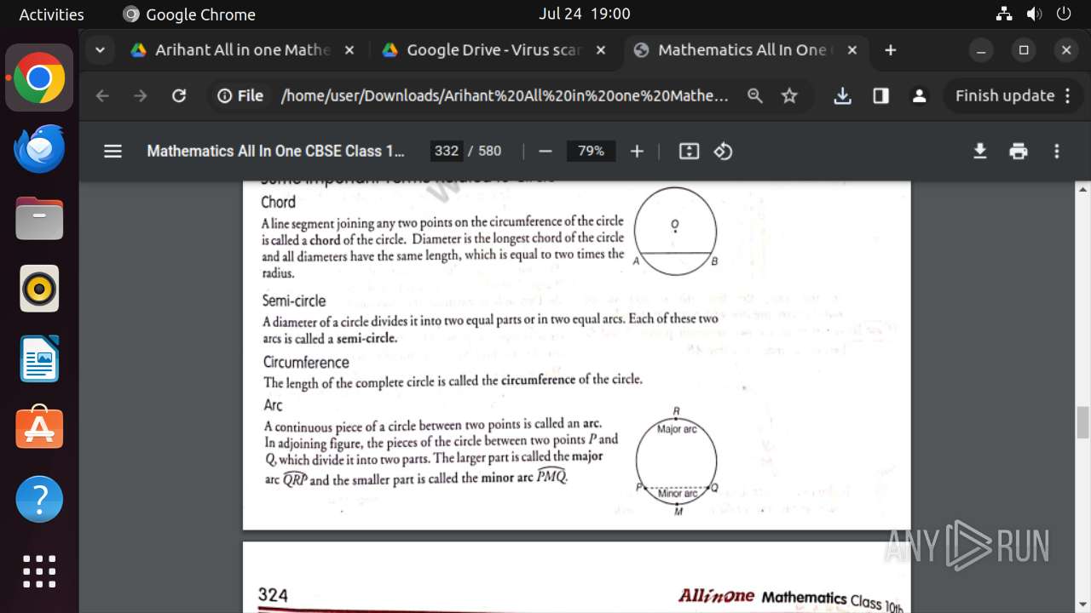Close the Arihant All in one tab
1091x613 pixels.
(349, 50)
